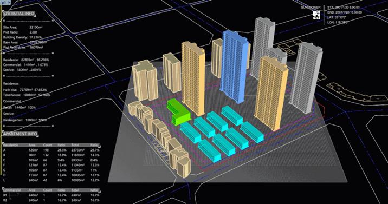Click the Residence table header row
Viewport: 388px width, 204px height.
[x=51, y=145]
